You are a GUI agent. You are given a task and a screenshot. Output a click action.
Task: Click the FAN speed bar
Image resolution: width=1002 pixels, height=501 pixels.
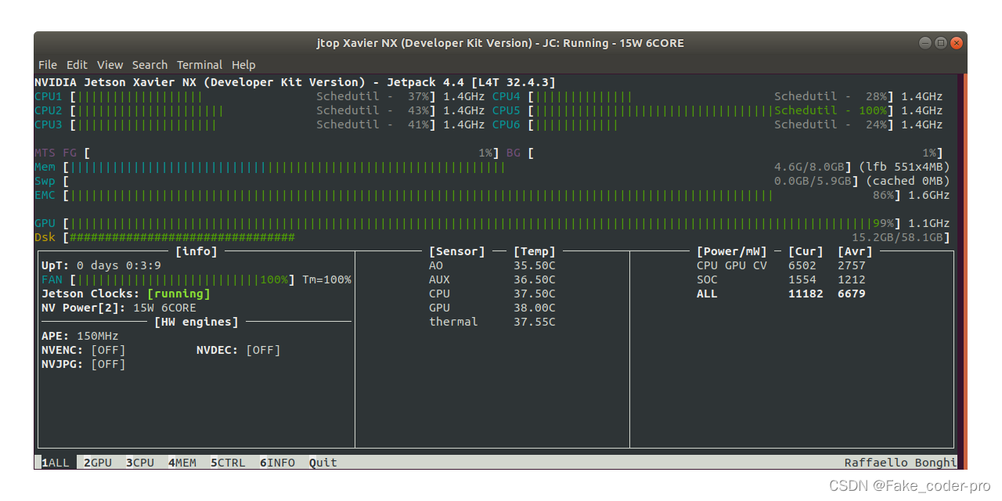pos(182,279)
